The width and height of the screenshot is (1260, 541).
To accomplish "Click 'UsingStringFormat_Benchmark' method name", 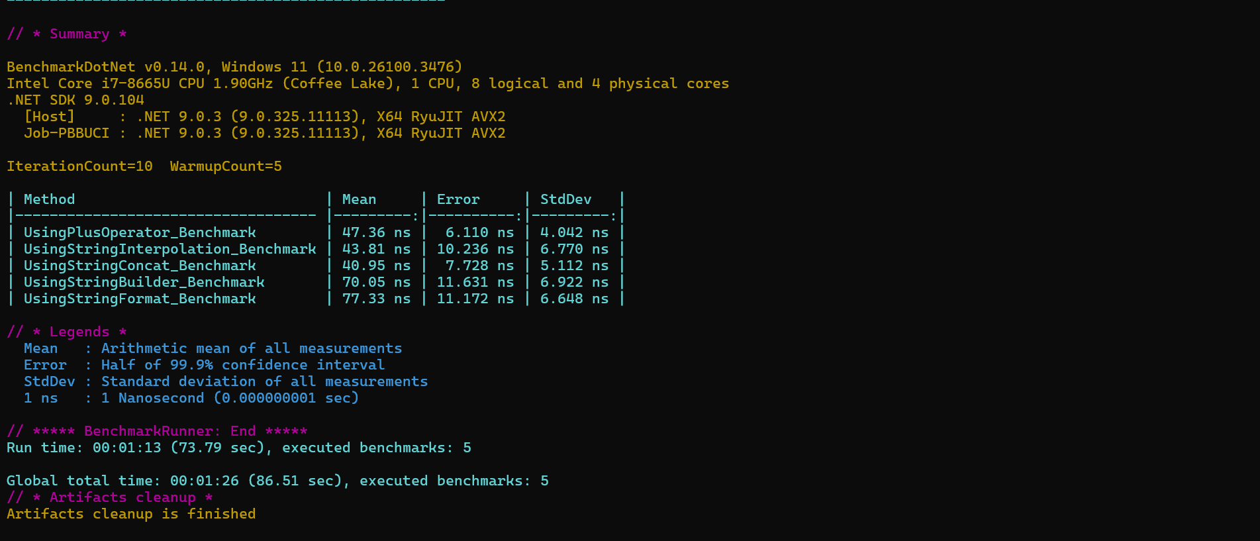I will (140, 299).
